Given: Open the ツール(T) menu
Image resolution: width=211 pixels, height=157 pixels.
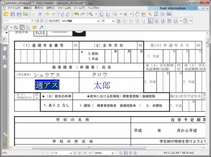Looking at the screenshot, I should pyautogui.click(x=79, y=8).
